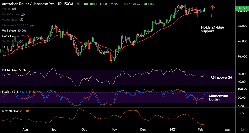Click the 76.000 price axis label
Viewport: 249px width, 133px height.
(242, 41)
